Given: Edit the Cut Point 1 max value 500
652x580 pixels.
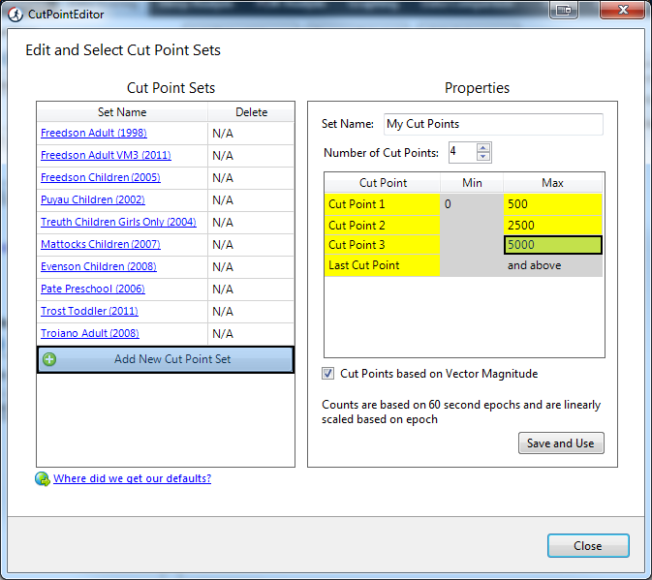Looking at the screenshot, I should tap(552, 204).
